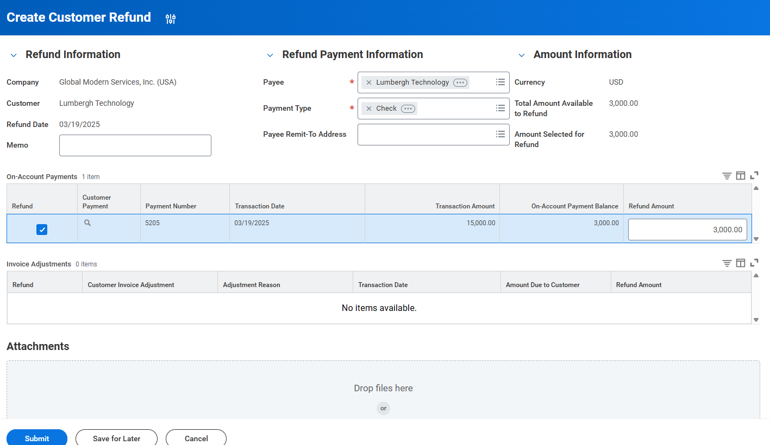
Task: Open the configure options icon beside page title
Action: pyautogui.click(x=171, y=19)
